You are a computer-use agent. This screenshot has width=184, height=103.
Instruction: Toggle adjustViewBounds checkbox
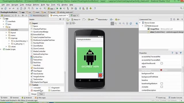coord(162,63)
